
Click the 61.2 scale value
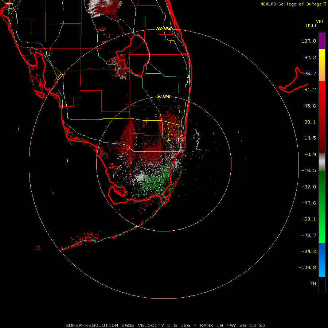point(310,90)
